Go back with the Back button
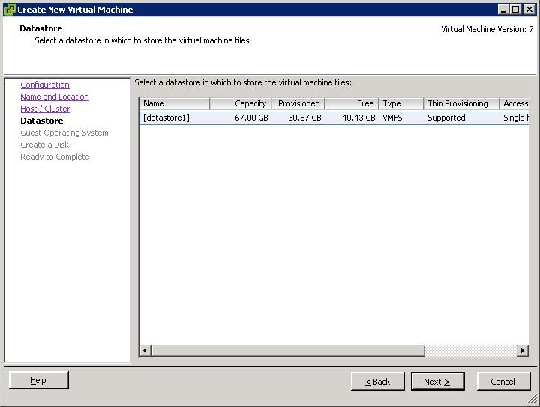540x407 pixels. [378, 382]
